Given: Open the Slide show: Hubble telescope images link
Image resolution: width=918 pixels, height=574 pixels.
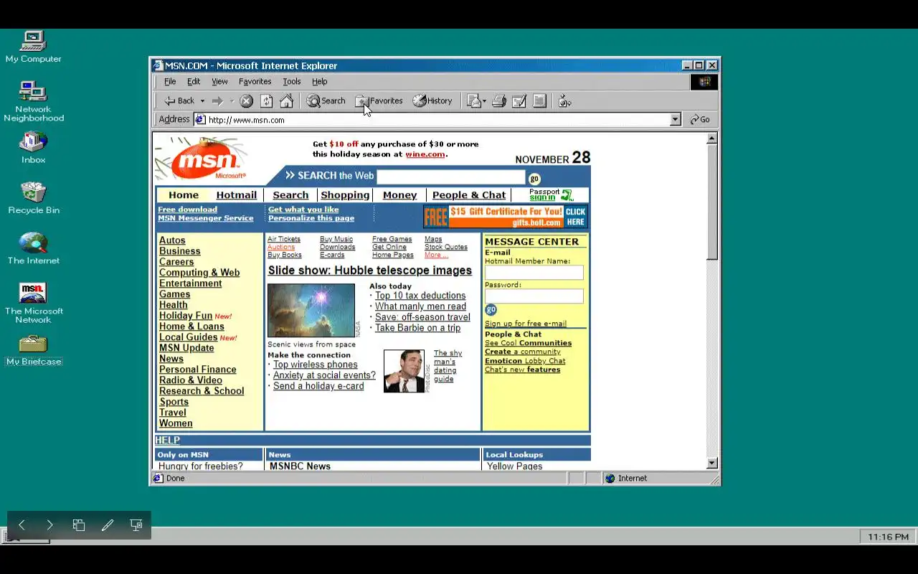Looking at the screenshot, I should click(x=369, y=270).
